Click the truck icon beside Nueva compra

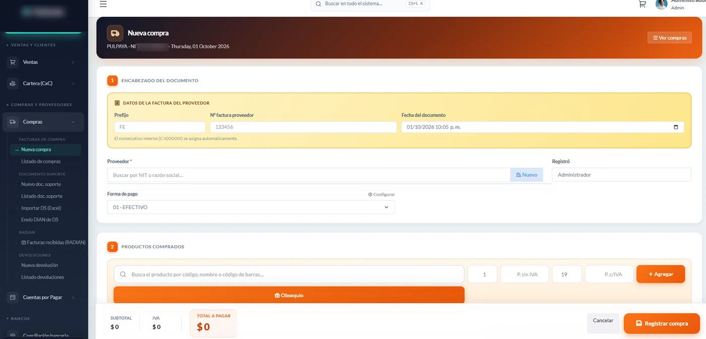[x=115, y=33]
